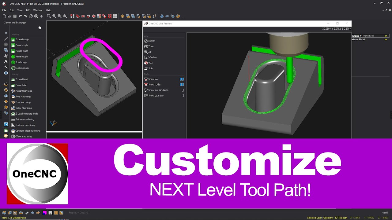392x220 pixels.
Task: Choose Z Level rough toolpath
Action: [20, 40]
